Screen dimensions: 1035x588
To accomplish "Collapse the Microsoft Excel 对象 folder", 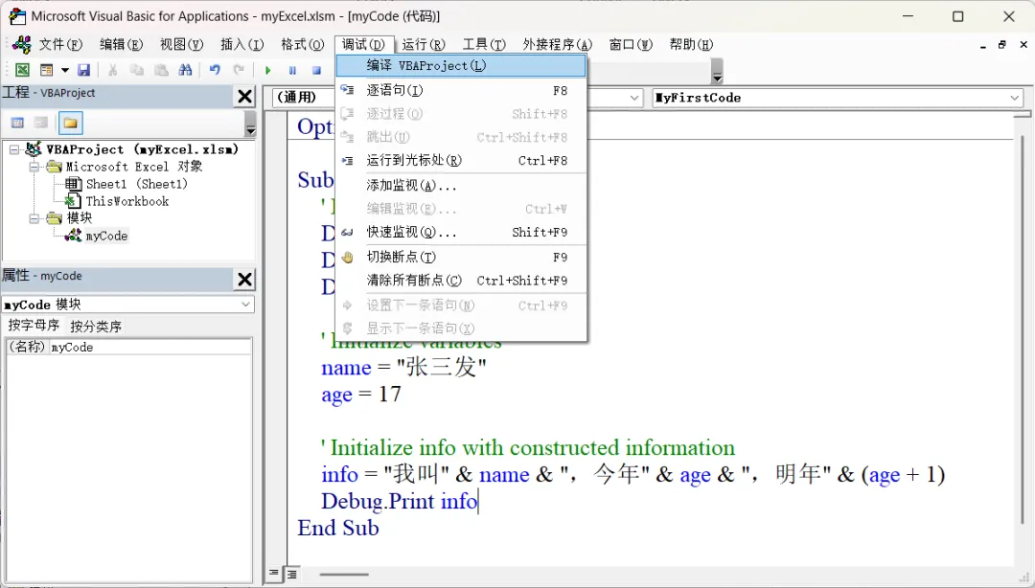I will [34, 167].
